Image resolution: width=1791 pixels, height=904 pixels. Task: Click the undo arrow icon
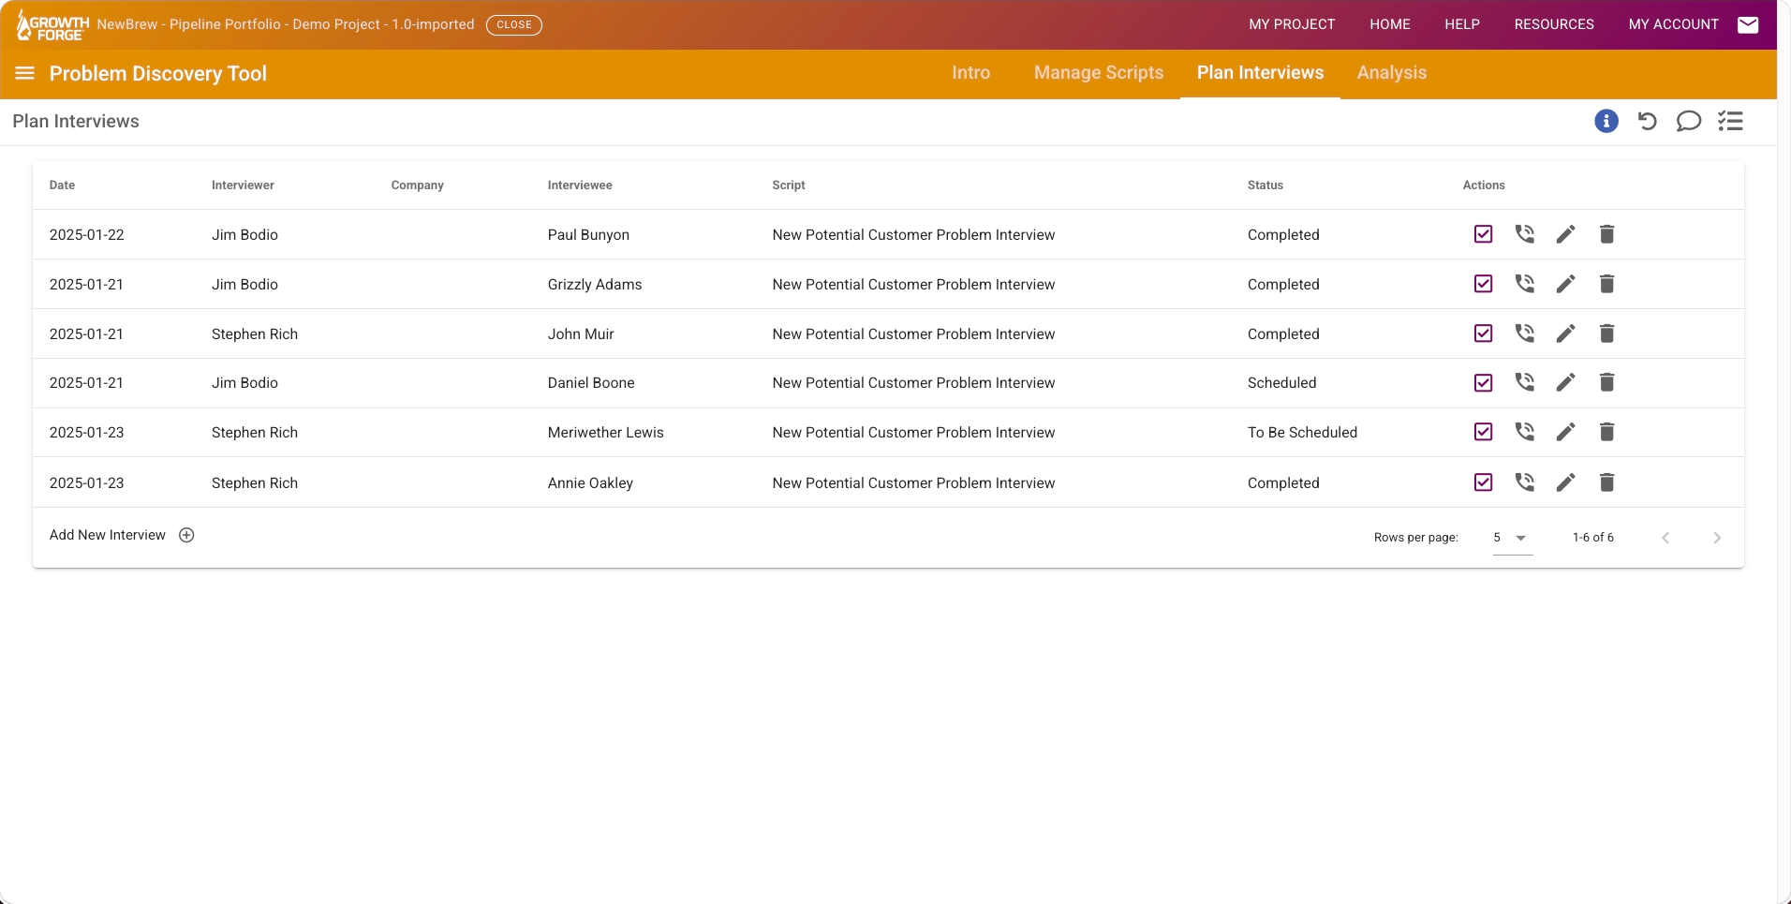(1648, 121)
